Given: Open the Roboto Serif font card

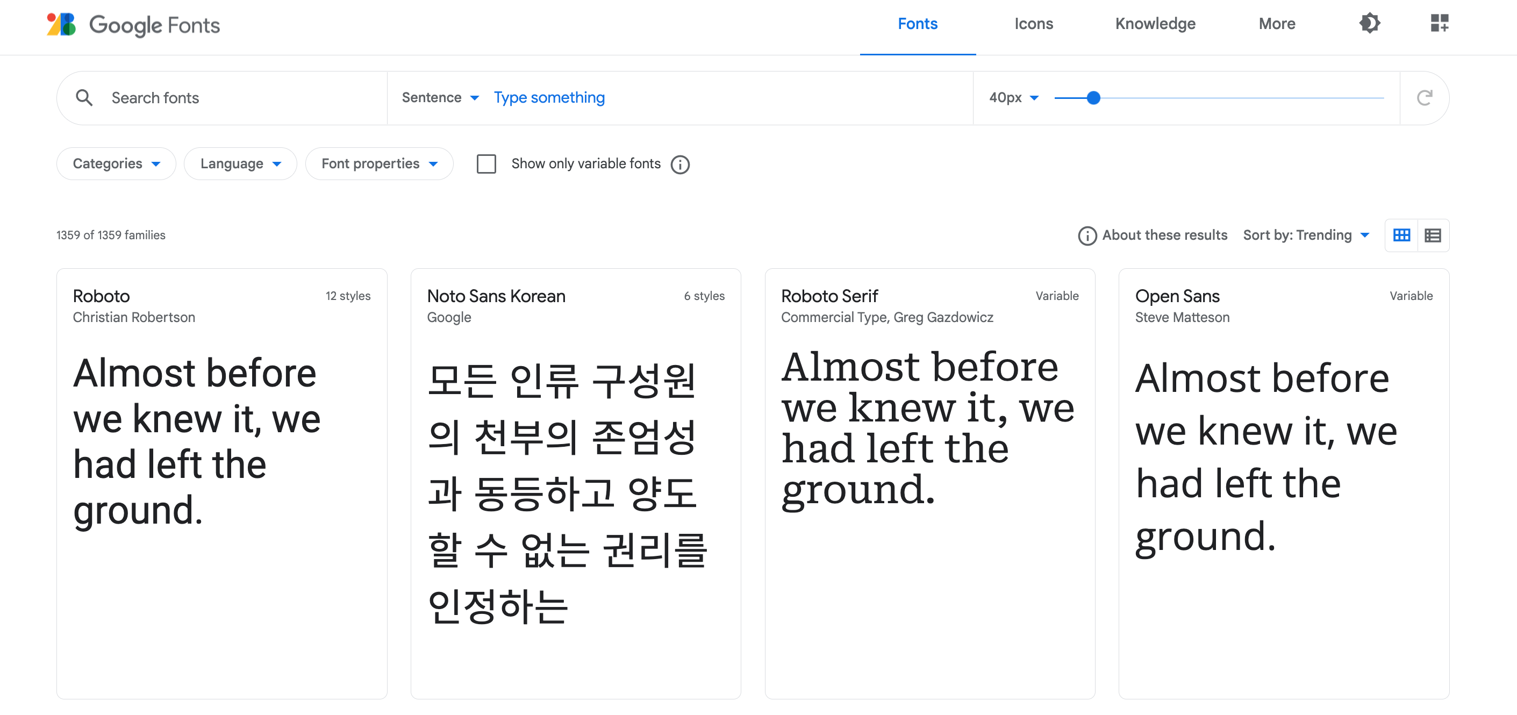Looking at the screenshot, I should point(929,483).
